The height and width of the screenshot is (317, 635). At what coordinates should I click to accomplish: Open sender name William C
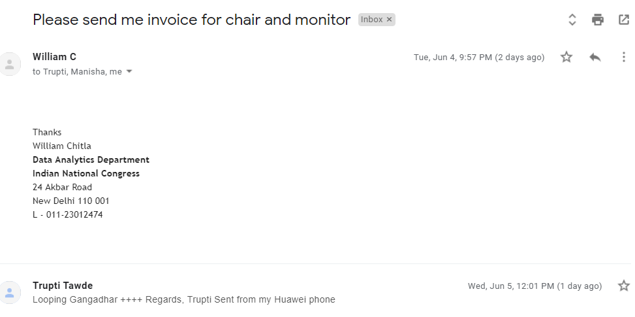coord(54,57)
